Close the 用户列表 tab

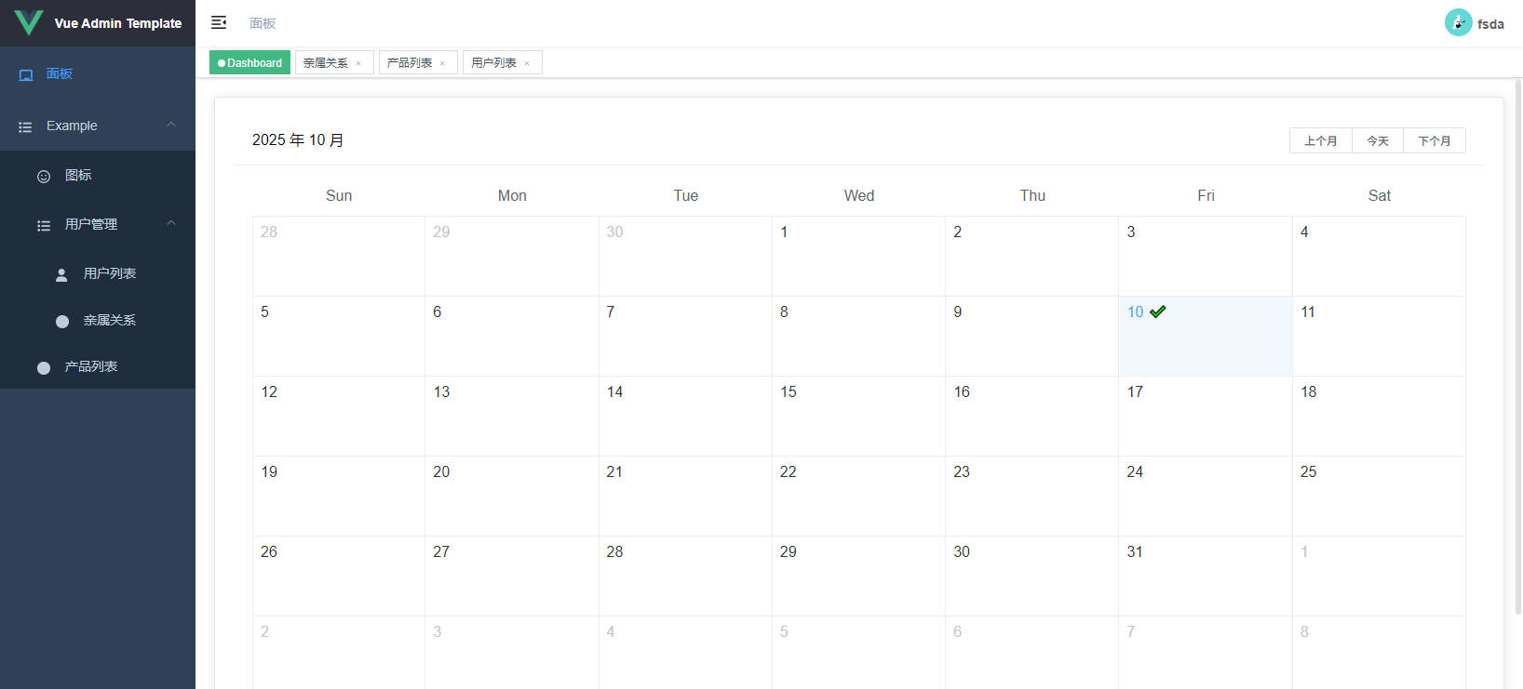[527, 63]
